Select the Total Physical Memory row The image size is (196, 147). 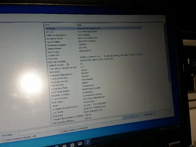[x=64, y=122]
